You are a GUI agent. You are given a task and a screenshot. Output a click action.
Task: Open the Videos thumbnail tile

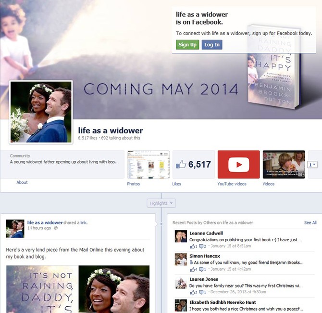(284, 164)
